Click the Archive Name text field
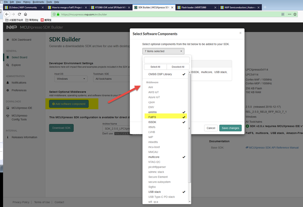This screenshot has height=207, width=303. coord(116,129)
